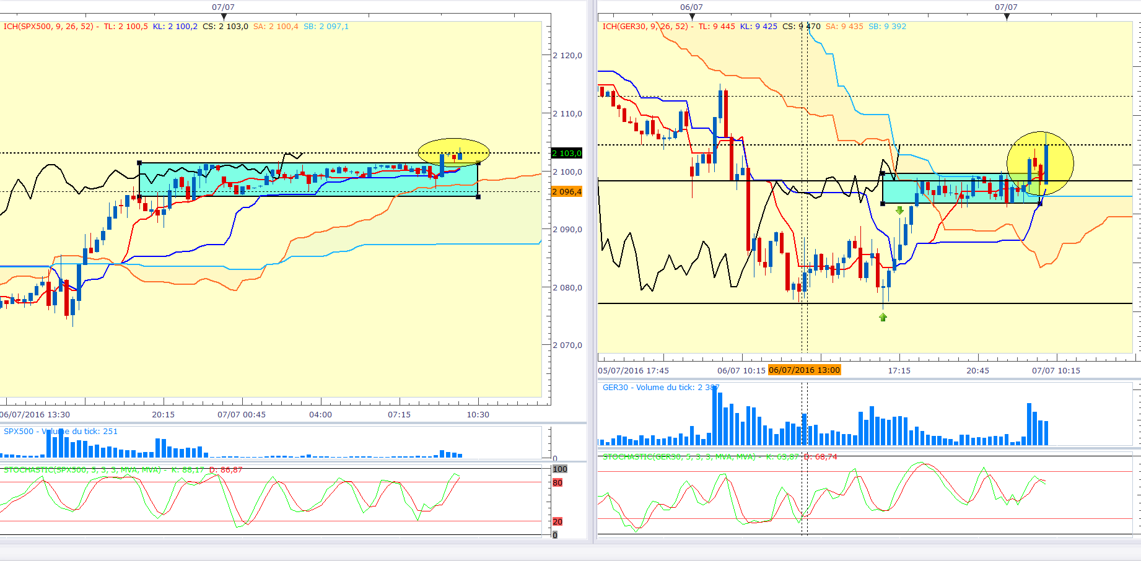
Task: Click the red 80 stochastic level tag
Action: (x=557, y=483)
